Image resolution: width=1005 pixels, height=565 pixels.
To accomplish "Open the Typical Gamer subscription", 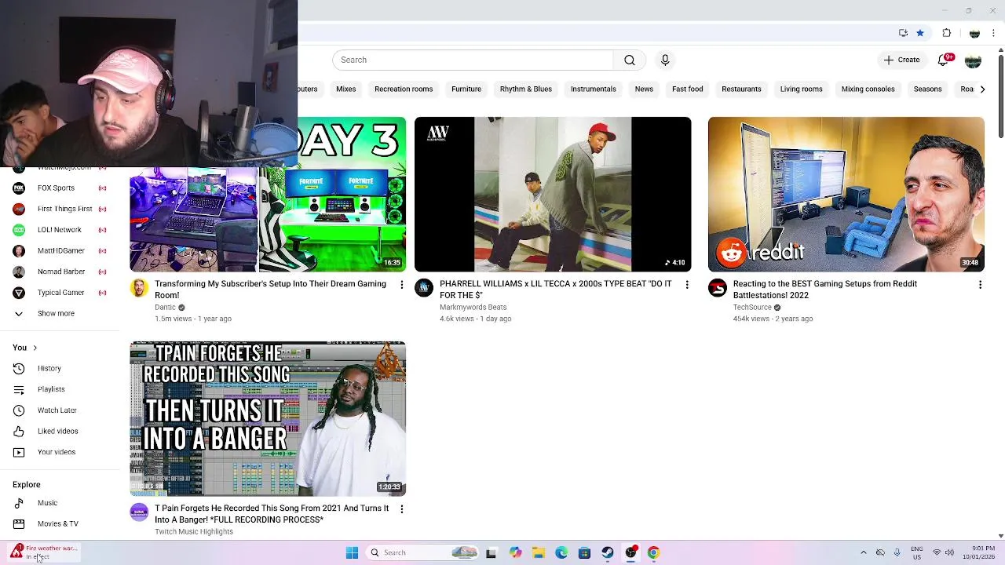I will pos(60,293).
